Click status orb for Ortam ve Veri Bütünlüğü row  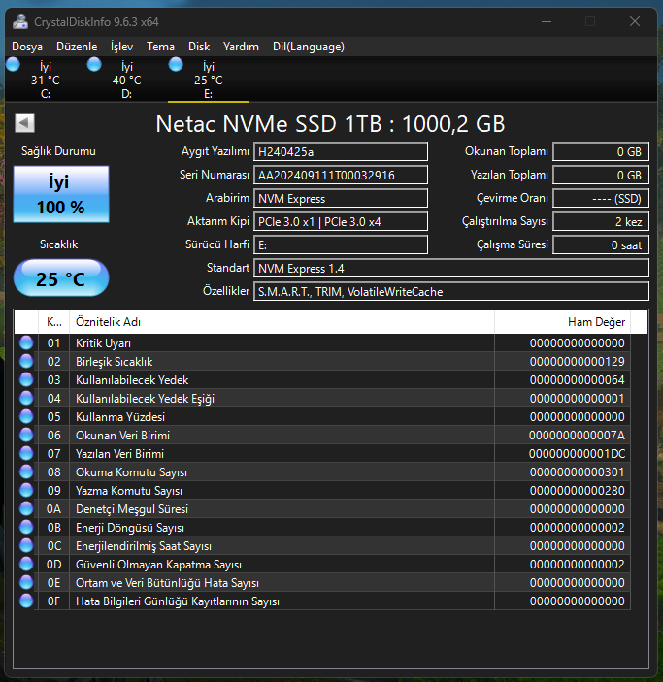pos(26,582)
